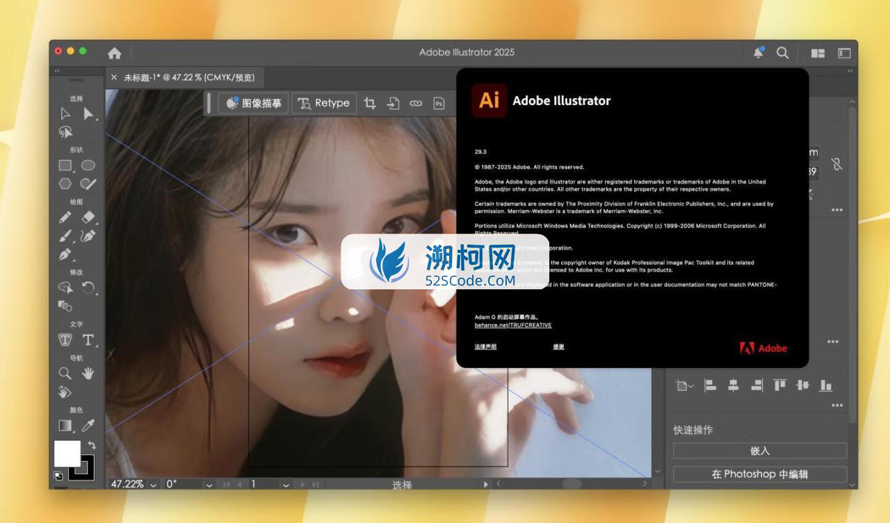This screenshot has height=523, width=890.
Task: Select the Pen tool
Action: (65, 255)
